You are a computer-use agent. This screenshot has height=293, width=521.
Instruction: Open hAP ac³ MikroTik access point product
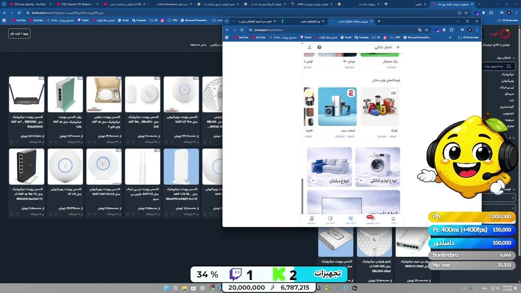click(26, 110)
